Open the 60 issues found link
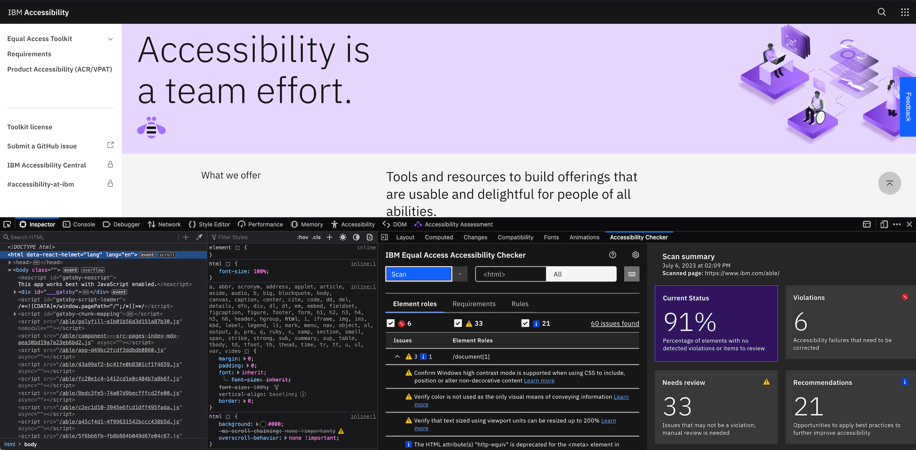The width and height of the screenshot is (916, 450). [615, 323]
